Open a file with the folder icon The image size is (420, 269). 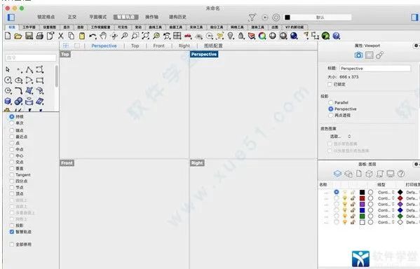[x=18, y=36]
